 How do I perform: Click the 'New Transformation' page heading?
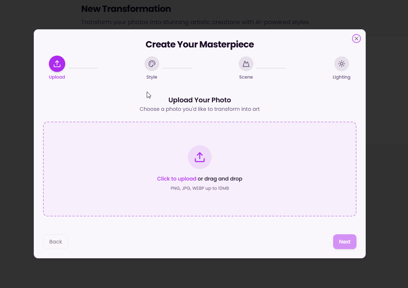[126, 9]
